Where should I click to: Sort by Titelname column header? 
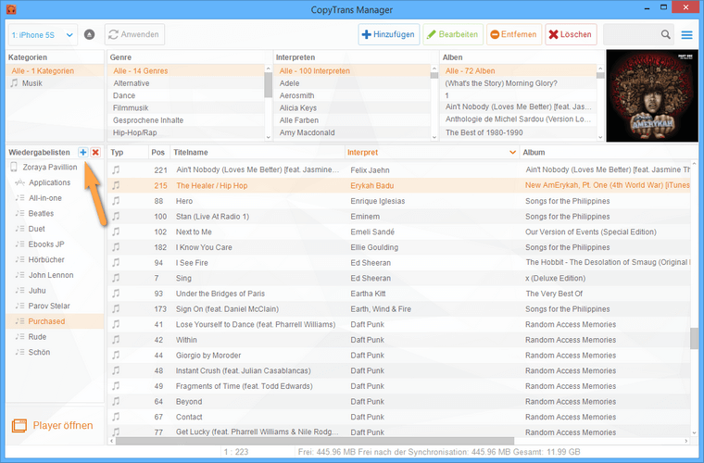point(258,153)
